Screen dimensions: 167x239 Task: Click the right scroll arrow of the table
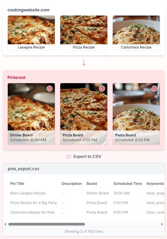click(162, 224)
